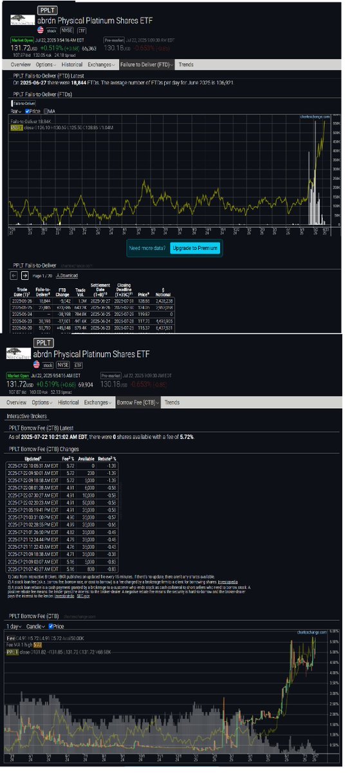Viewport: 352px width, 773px height.
Task: Toggle the Price checkbox on the FTD chart
Action: click(x=28, y=112)
